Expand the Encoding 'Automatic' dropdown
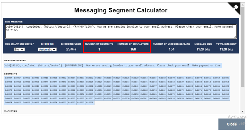Viewport: 247px width, 132px height. pyautogui.click(x=47, y=49)
